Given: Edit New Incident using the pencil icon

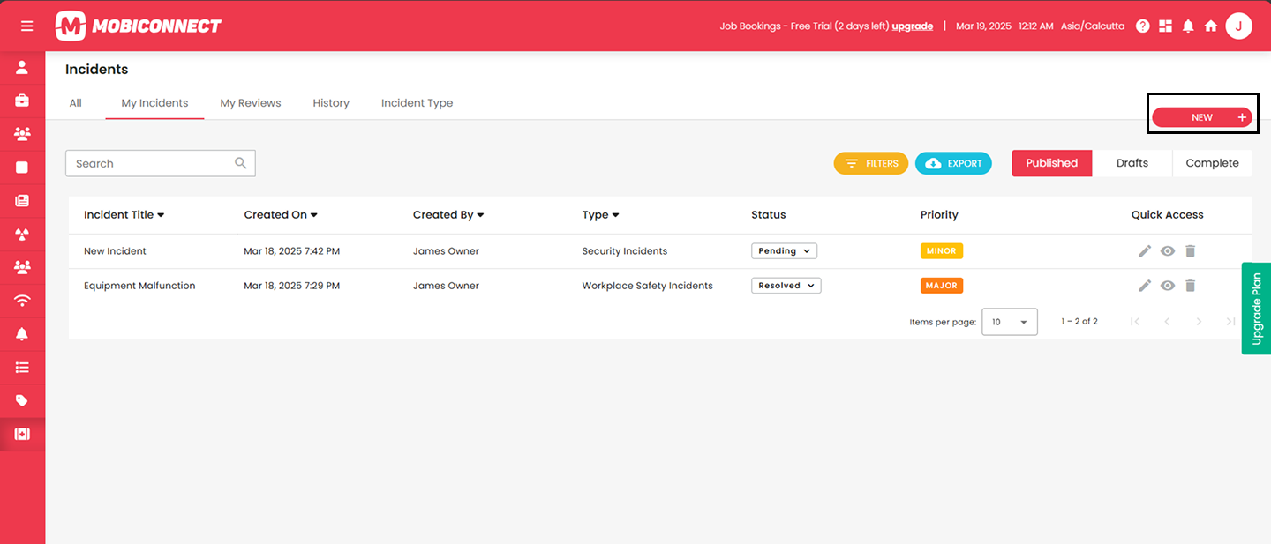Looking at the screenshot, I should (1145, 250).
